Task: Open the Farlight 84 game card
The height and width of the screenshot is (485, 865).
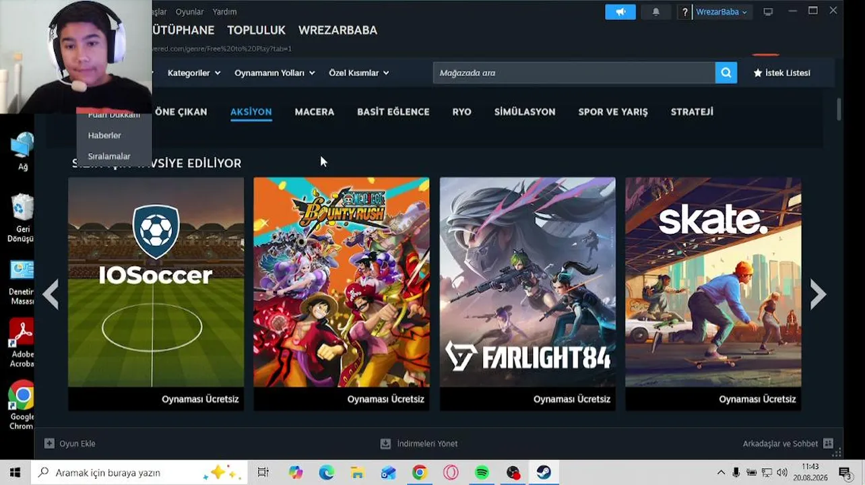Action: pyautogui.click(x=527, y=294)
